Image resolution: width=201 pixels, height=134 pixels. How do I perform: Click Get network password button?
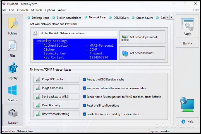pyautogui.click(x=142, y=37)
